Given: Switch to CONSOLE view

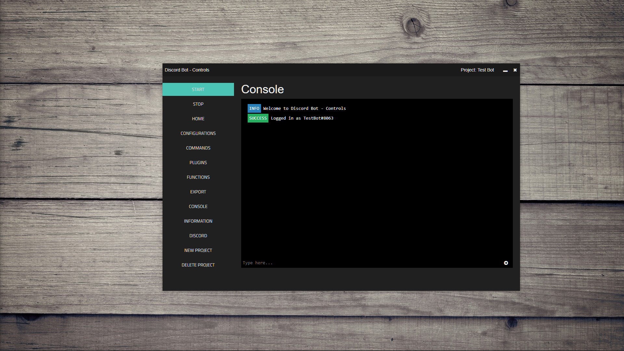Looking at the screenshot, I should click(198, 206).
